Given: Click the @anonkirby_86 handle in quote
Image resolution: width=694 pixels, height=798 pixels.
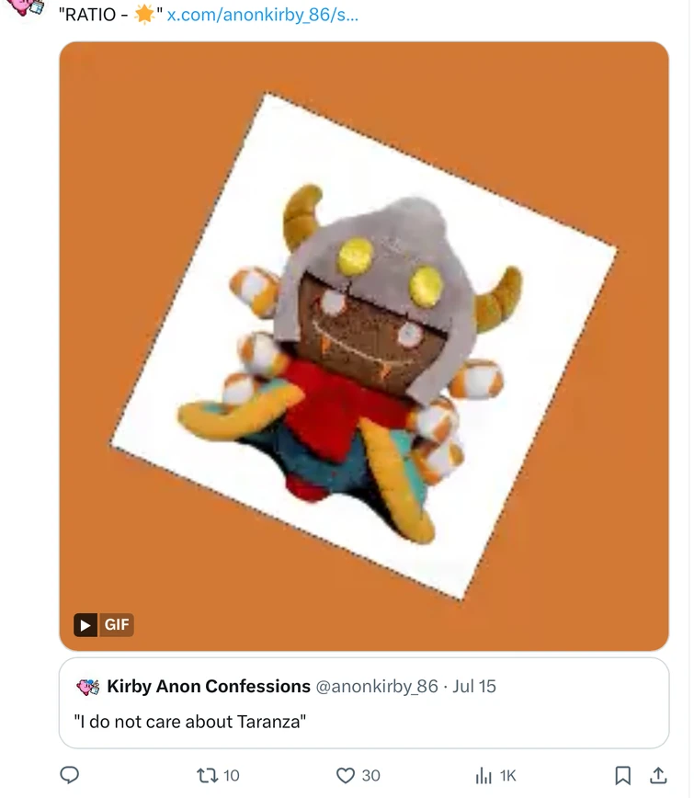Looking at the screenshot, I should (x=377, y=686).
